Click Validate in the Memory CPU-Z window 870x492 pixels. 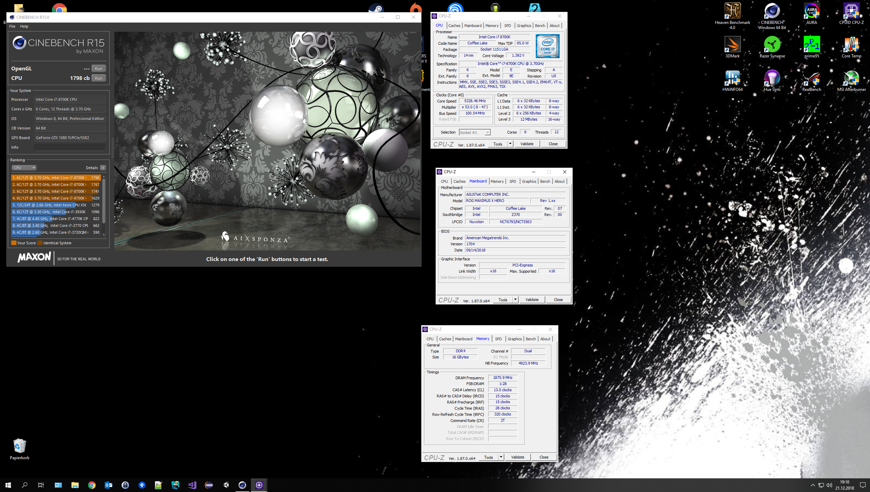point(518,457)
